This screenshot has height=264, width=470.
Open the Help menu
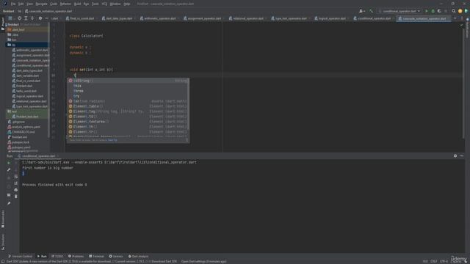point(127,4)
